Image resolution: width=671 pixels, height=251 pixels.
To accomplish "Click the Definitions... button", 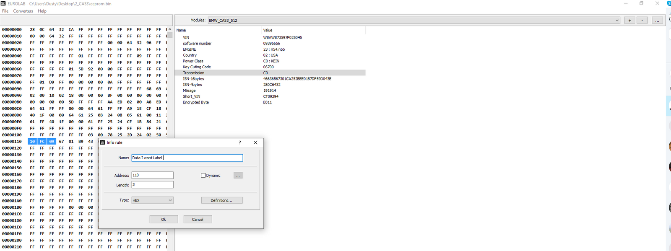I will pos(222,200).
